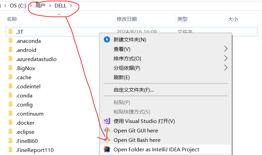Image resolution: width=262 pixels, height=155 pixels.
Task: Select 刷新(E) from context menu
Action: pos(122,77)
